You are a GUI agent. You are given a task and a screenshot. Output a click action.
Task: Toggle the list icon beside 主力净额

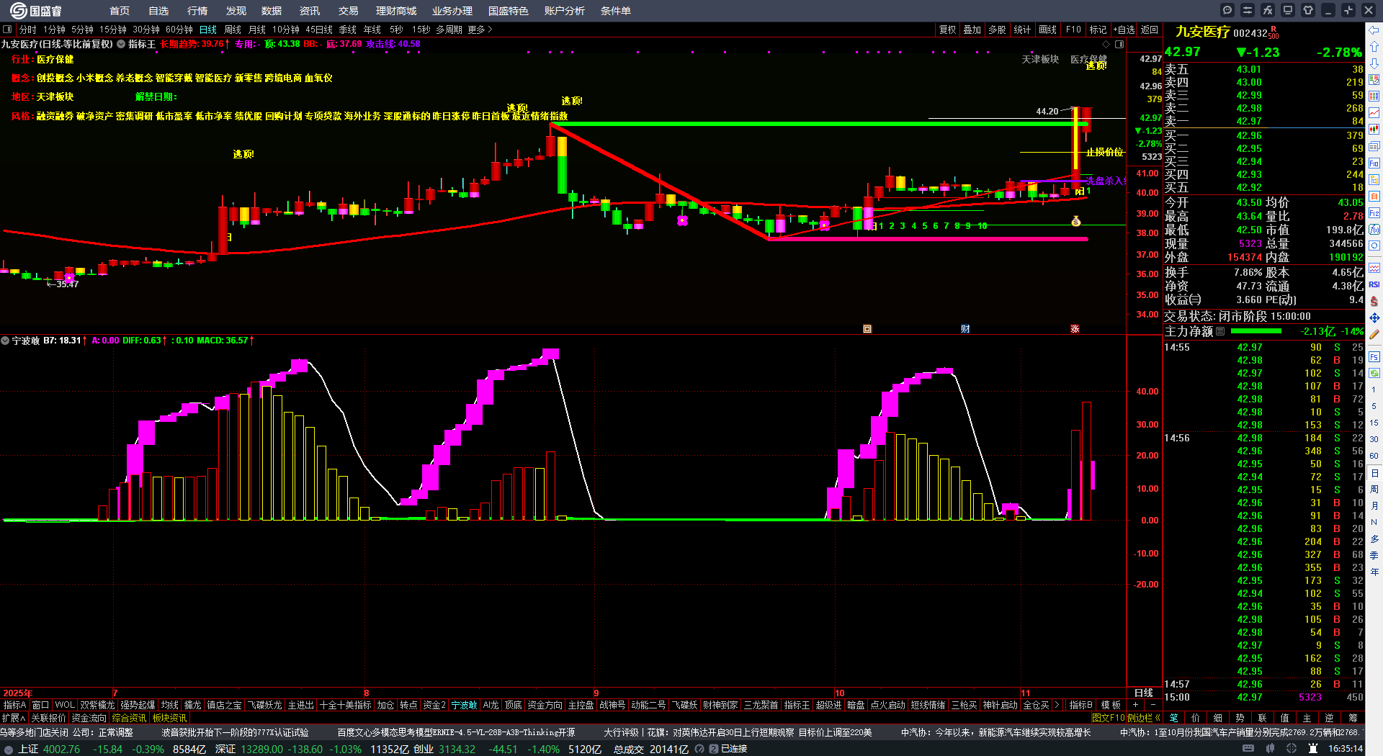[1220, 331]
